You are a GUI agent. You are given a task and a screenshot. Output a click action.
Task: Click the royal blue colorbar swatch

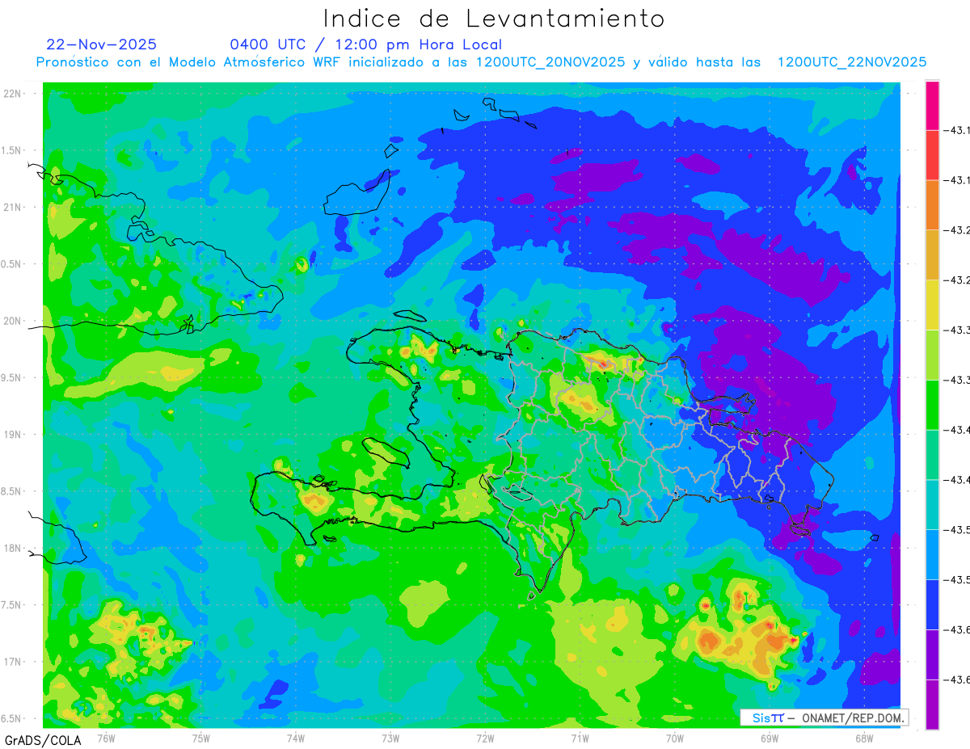coord(932,604)
